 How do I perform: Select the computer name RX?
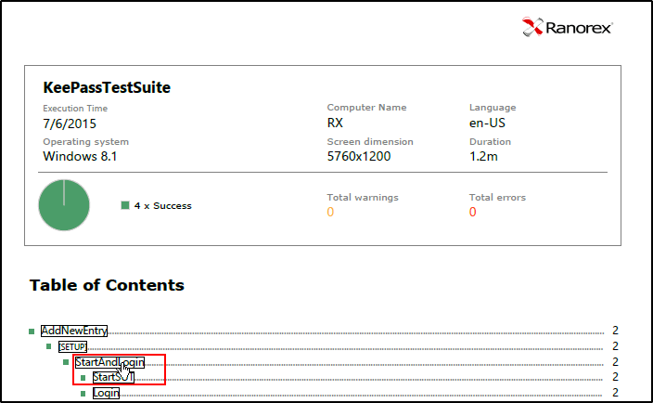coord(335,123)
